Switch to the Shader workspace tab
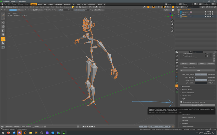Image resolution: width=217 pixels, height=135 pixels. tap(51, 4)
